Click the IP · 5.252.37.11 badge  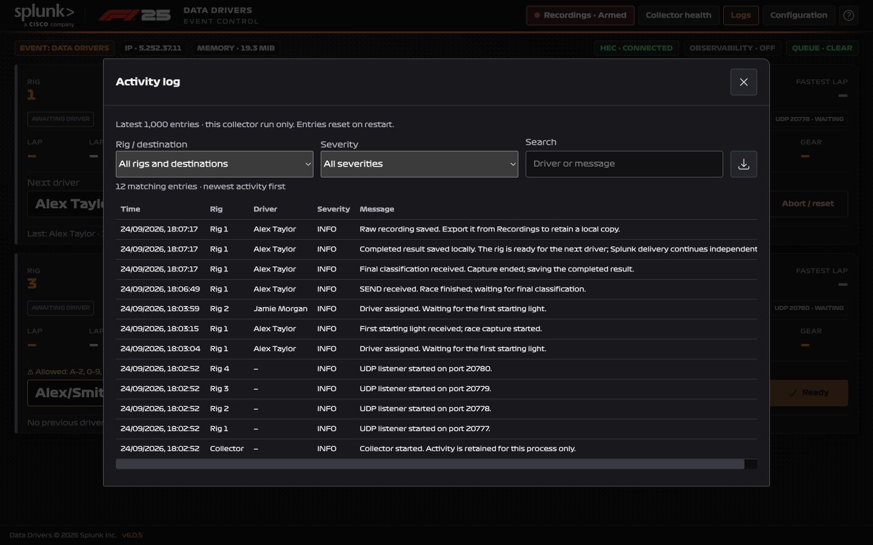click(153, 48)
